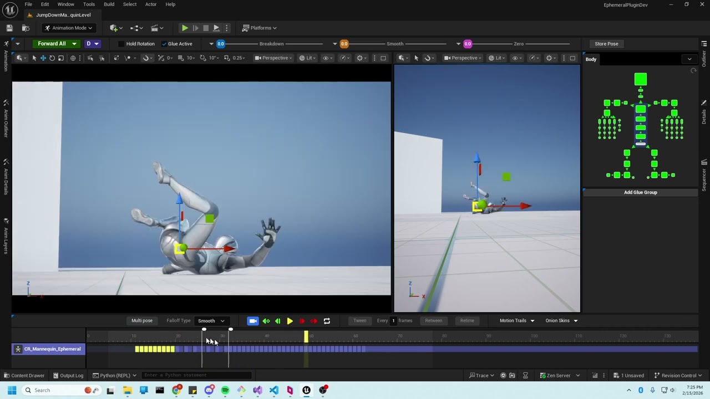Open the Window menu
The height and width of the screenshot is (399, 710).
65,4
